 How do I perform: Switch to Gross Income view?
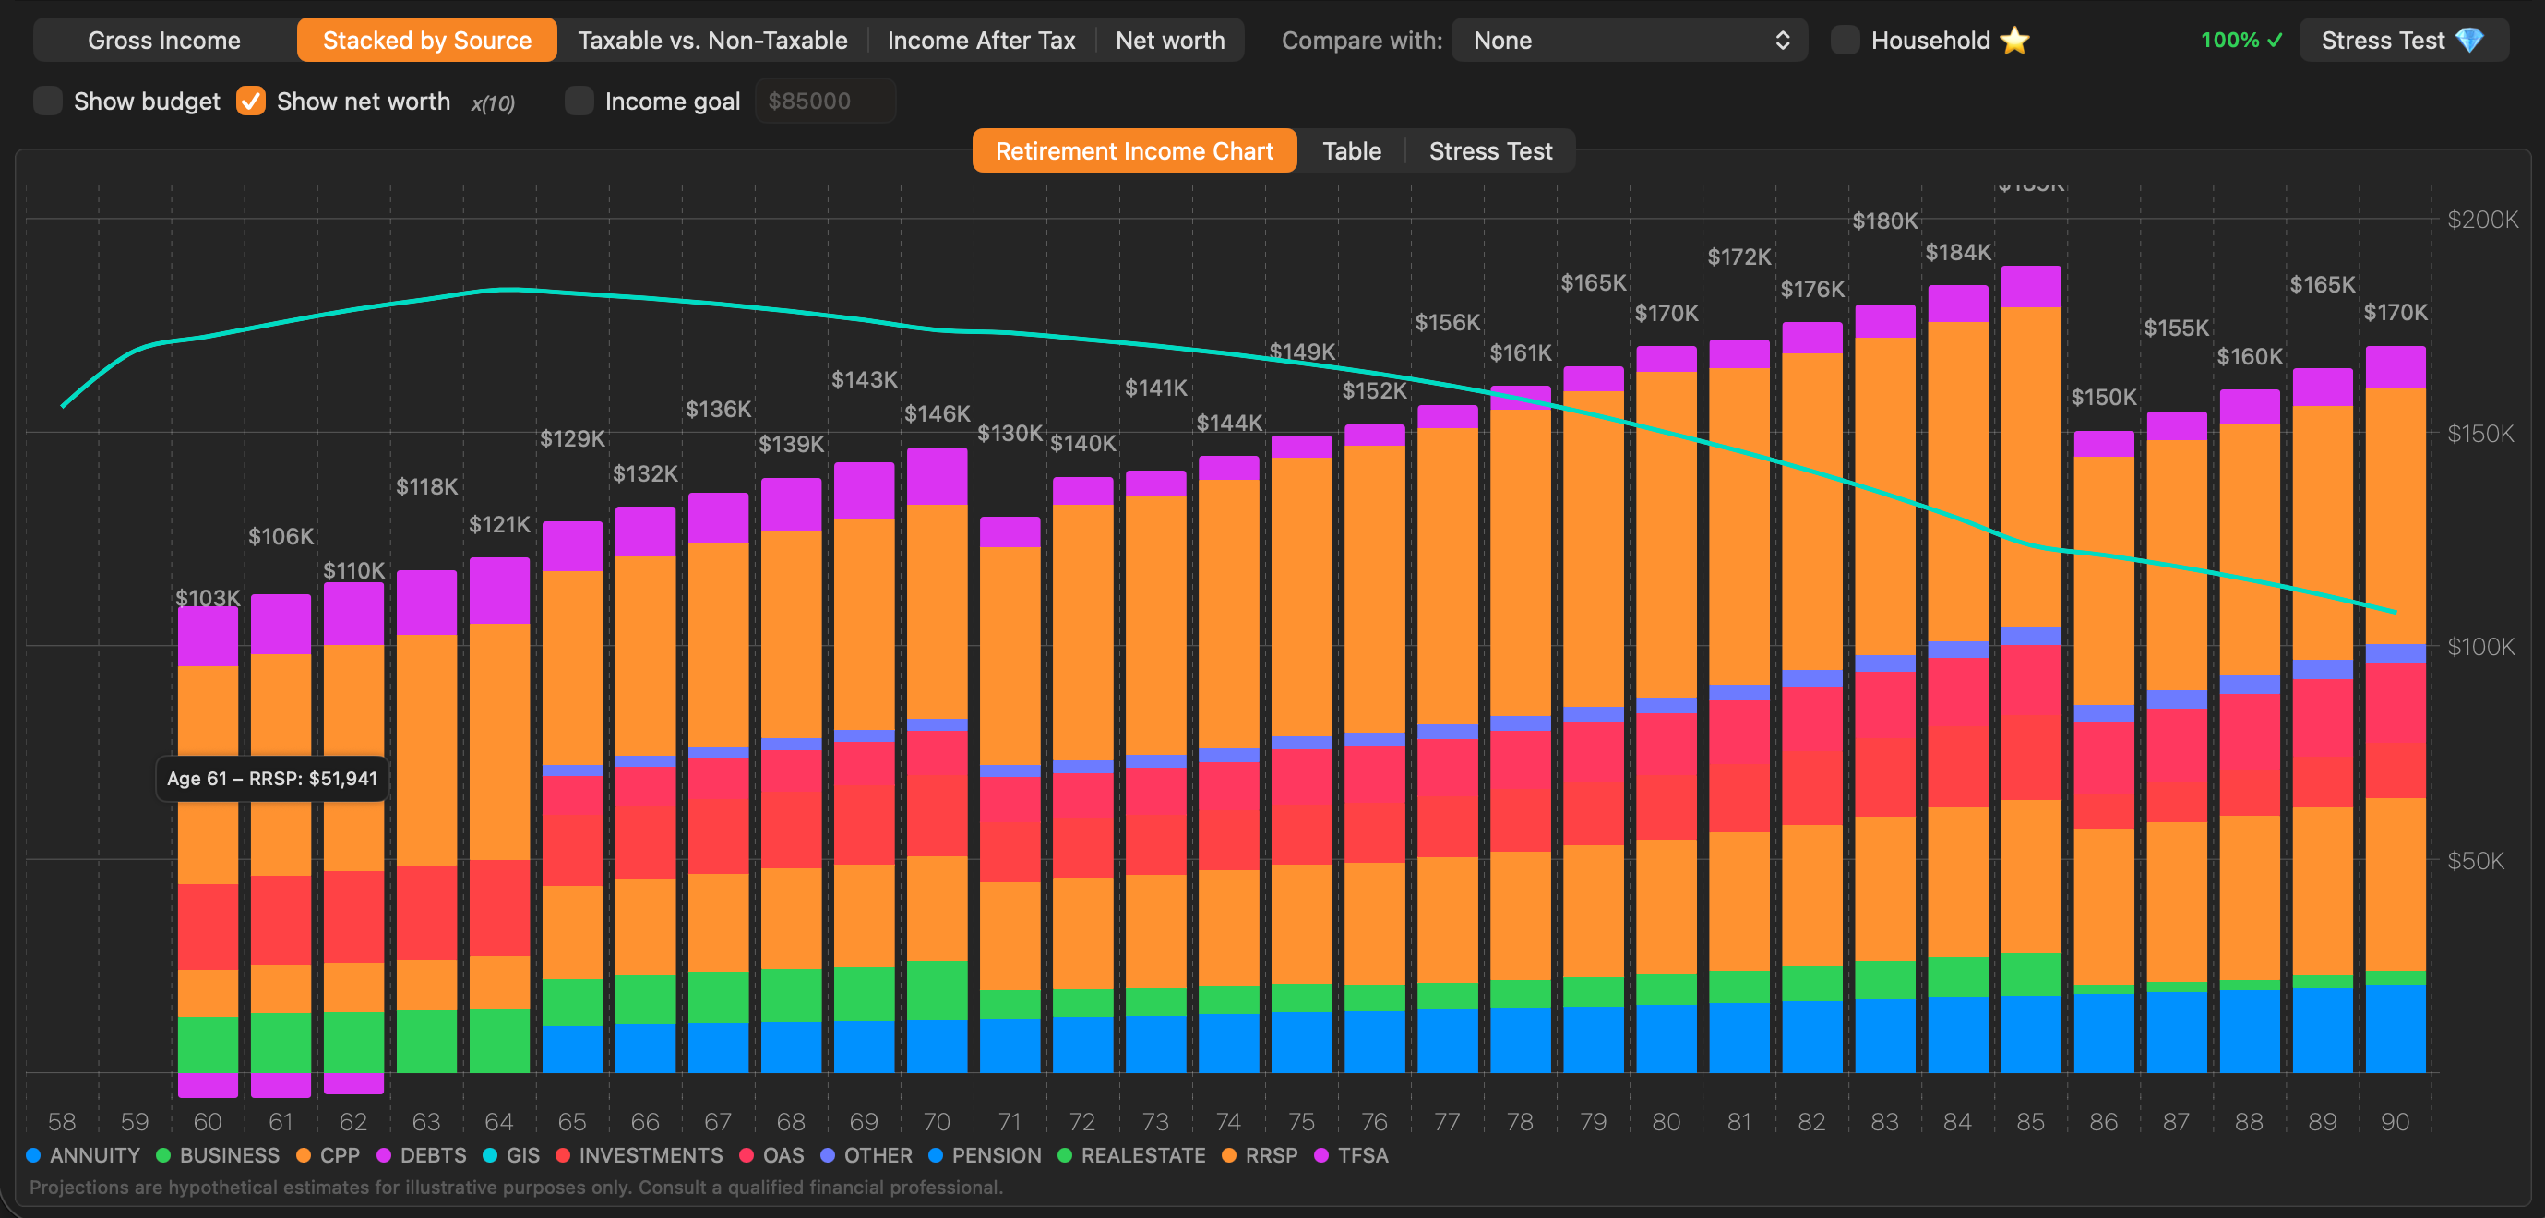click(x=164, y=41)
